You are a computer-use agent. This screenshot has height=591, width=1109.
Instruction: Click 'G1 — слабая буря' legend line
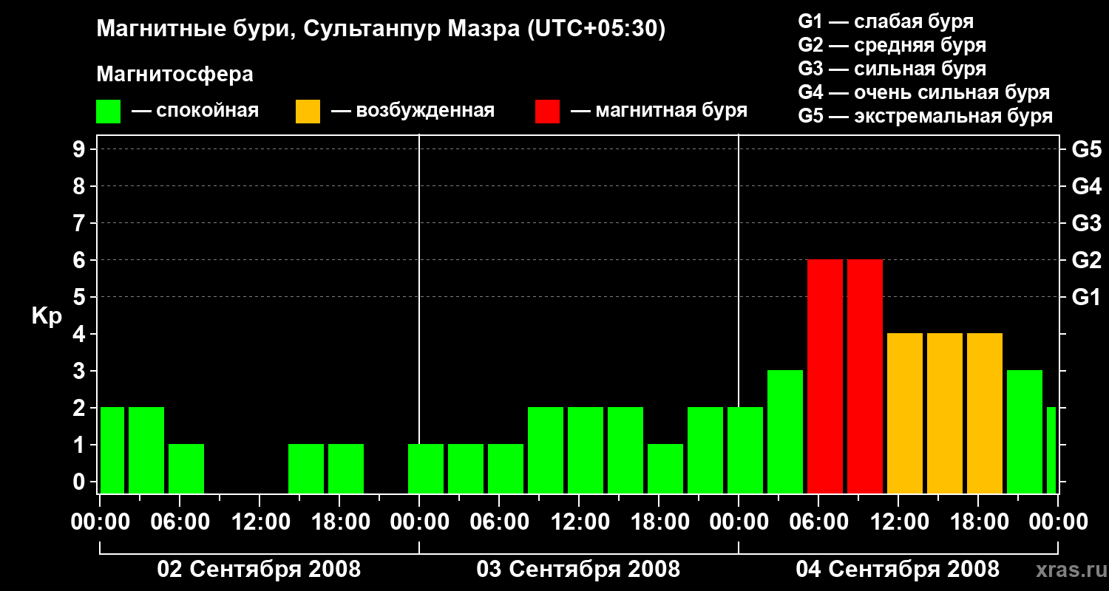(886, 21)
